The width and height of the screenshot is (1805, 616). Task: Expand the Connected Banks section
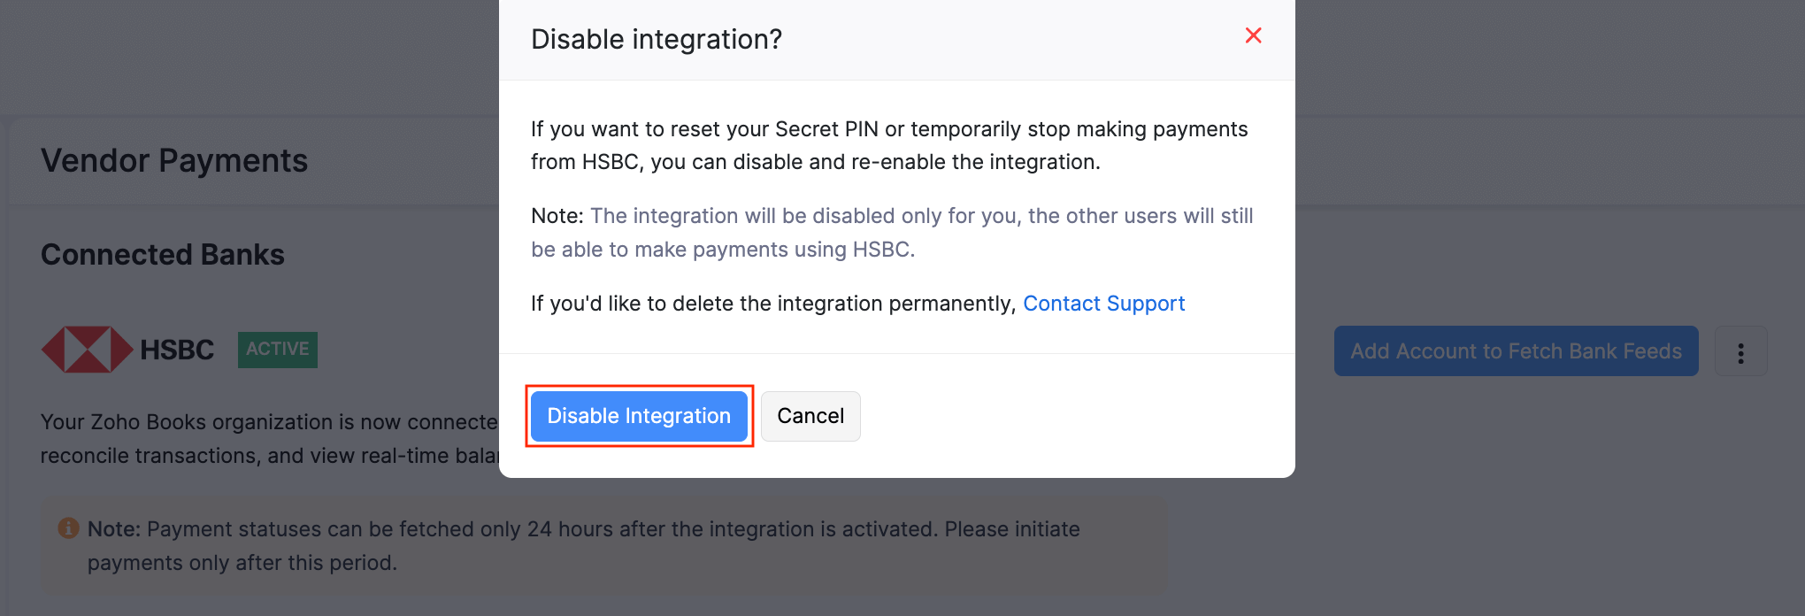coord(162,254)
